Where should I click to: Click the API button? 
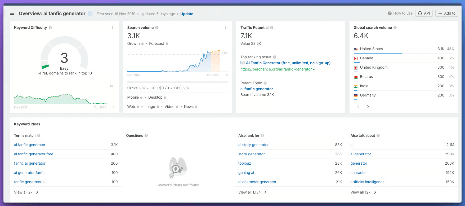pyautogui.click(x=424, y=13)
